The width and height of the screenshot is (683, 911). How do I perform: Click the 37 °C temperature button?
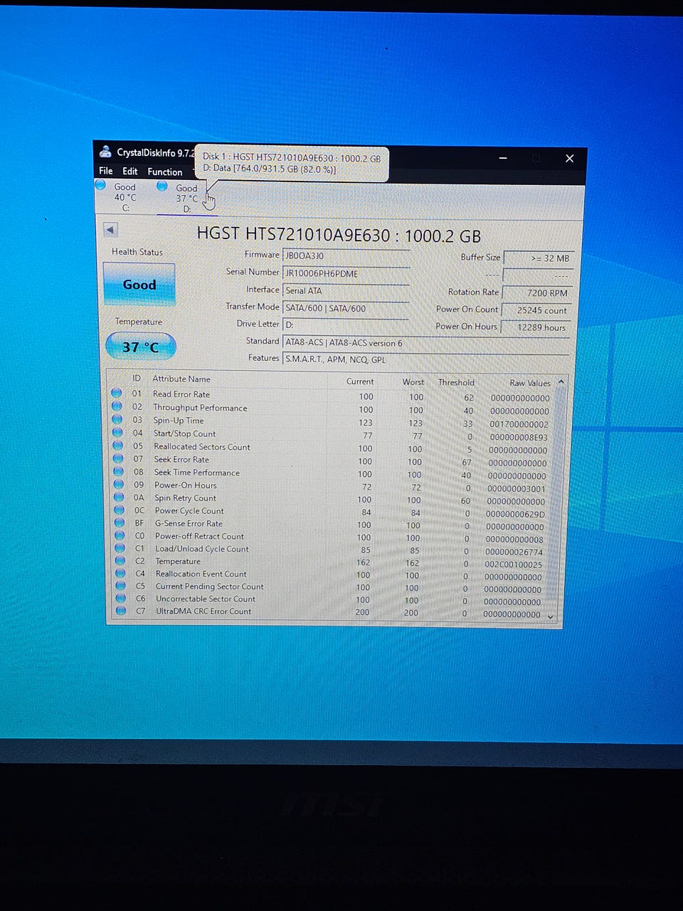(141, 347)
